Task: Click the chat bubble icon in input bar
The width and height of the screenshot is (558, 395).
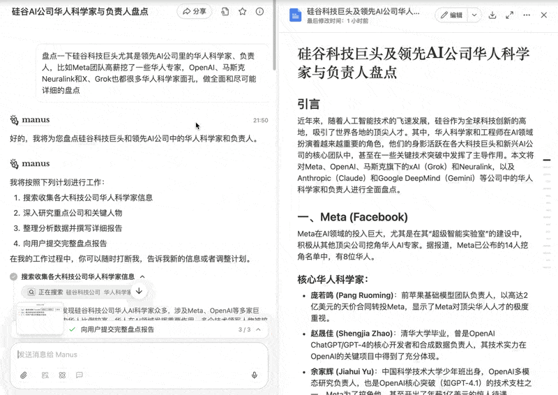Action: (80, 375)
